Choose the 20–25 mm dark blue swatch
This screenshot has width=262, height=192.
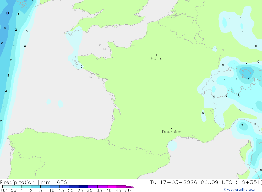tap(74, 187)
